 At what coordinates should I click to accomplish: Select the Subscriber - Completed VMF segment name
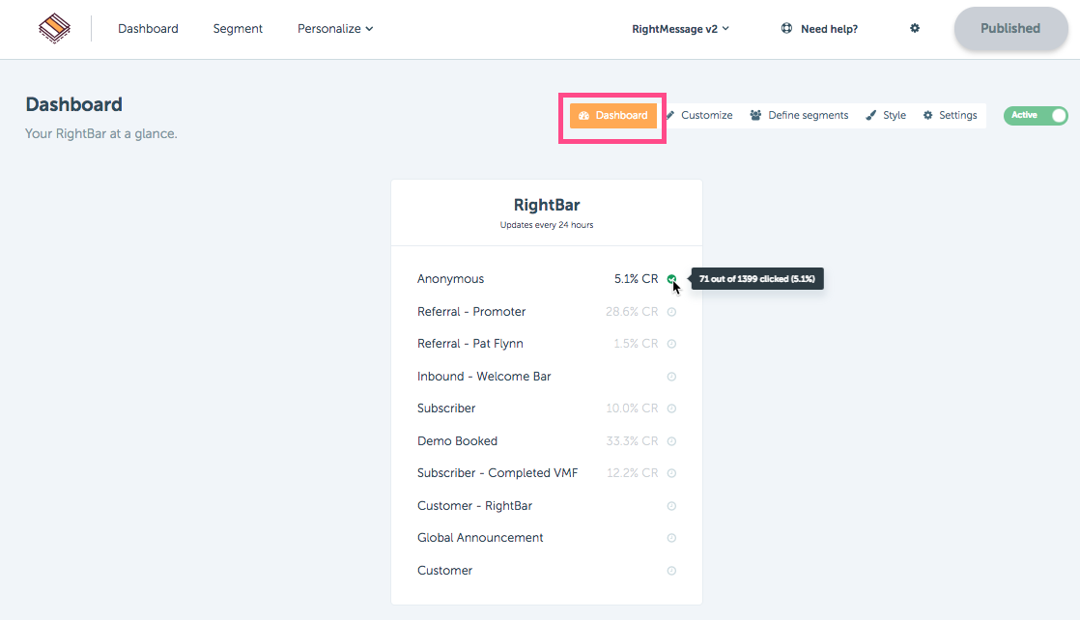point(497,473)
